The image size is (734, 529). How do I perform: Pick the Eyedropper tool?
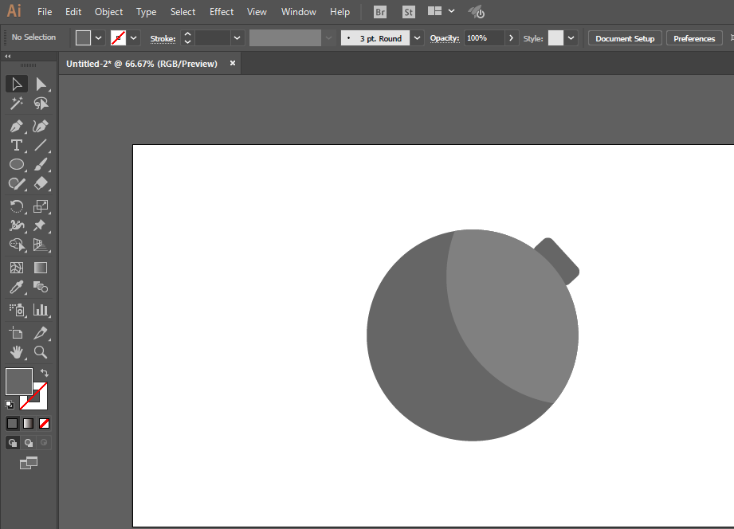[x=17, y=287]
